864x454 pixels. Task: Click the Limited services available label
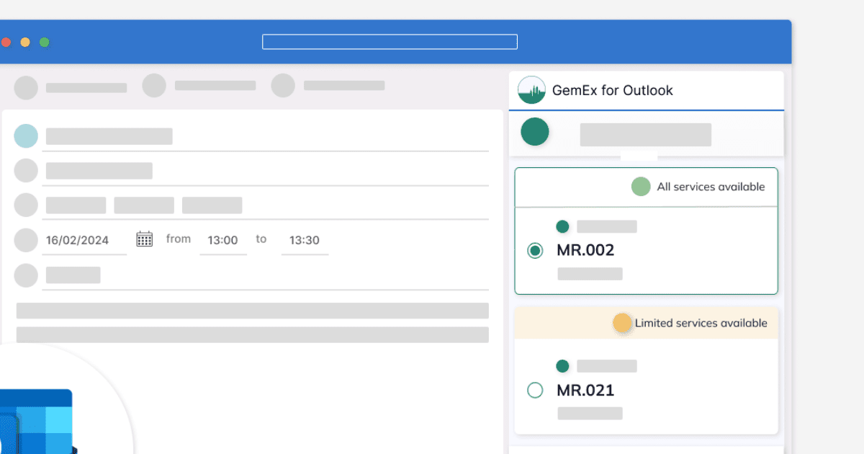click(x=701, y=323)
